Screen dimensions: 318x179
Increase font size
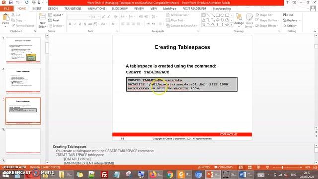104,17
